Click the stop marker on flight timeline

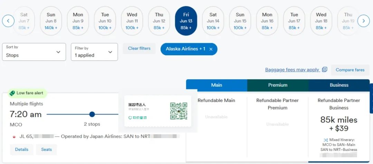point(92,114)
